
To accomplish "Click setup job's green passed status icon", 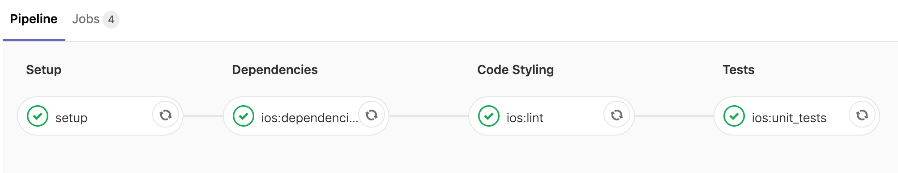I will 38,116.
